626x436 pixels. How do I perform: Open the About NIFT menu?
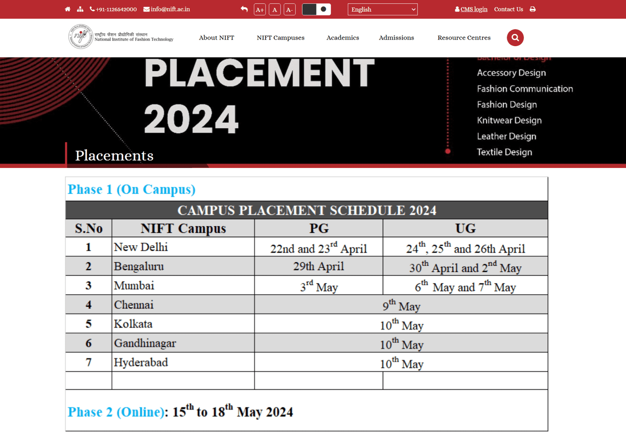point(216,38)
